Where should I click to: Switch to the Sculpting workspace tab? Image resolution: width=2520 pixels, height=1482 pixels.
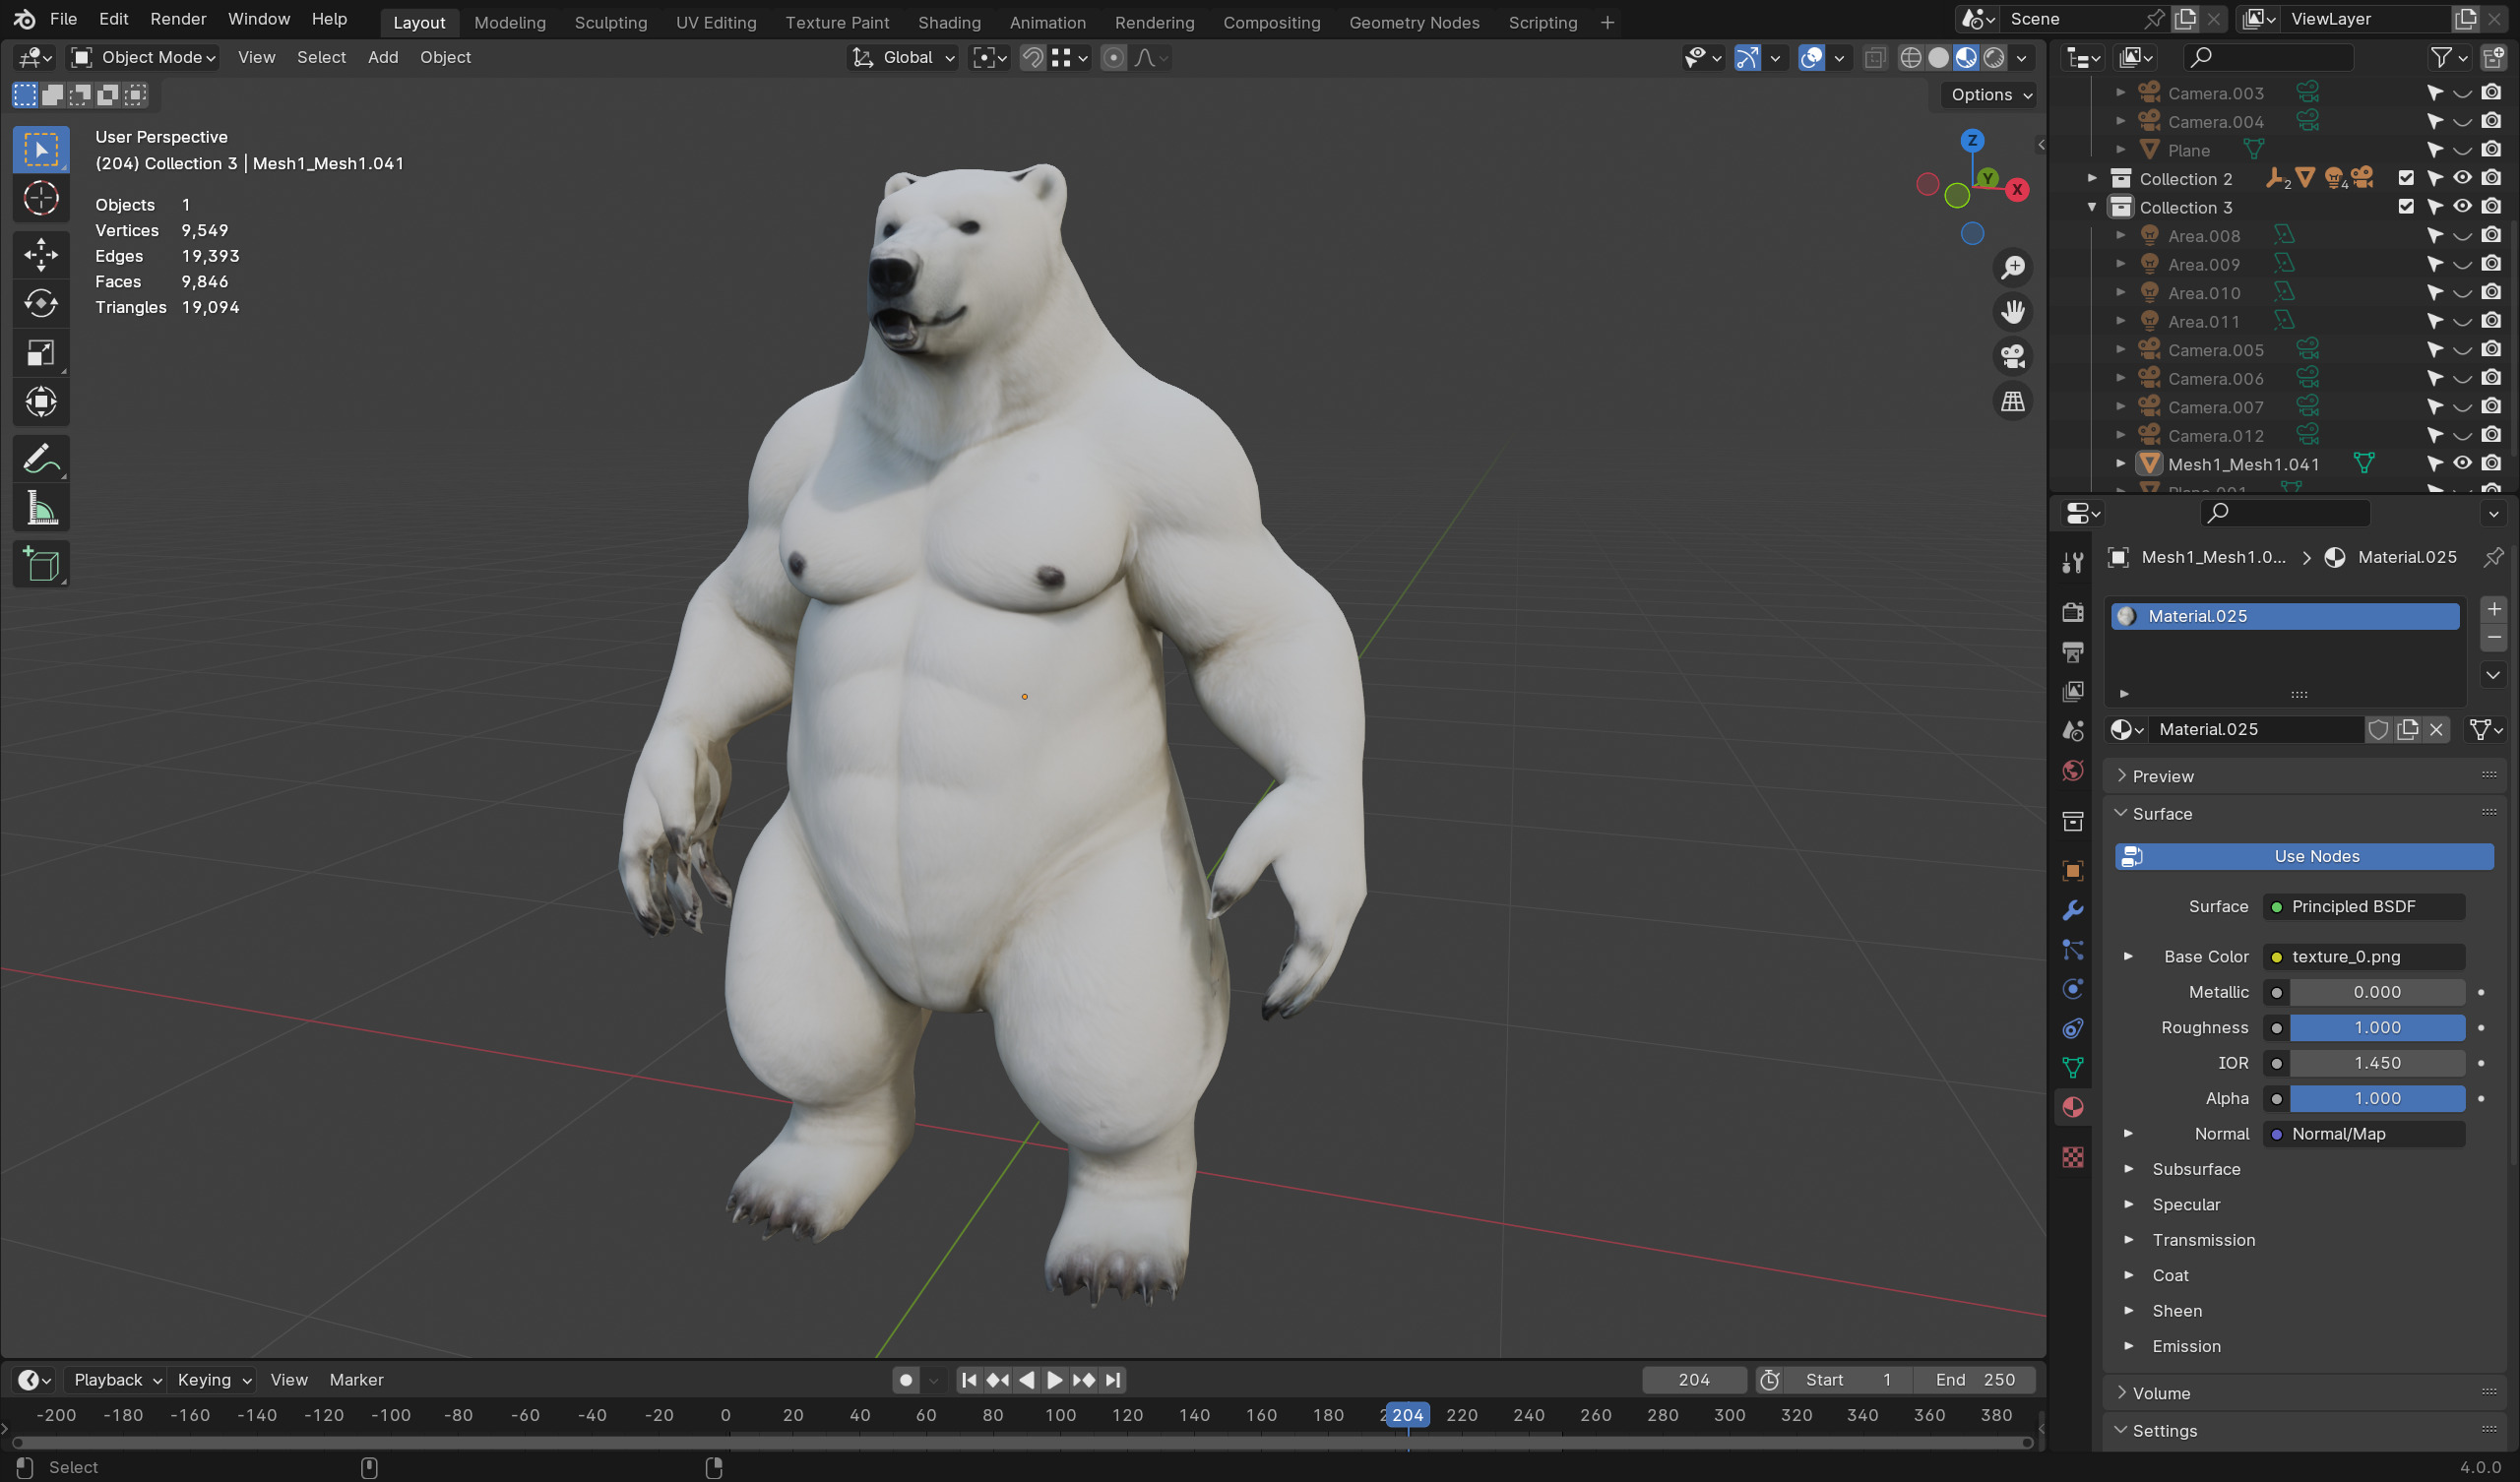pyautogui.click(x=611, y=22)
